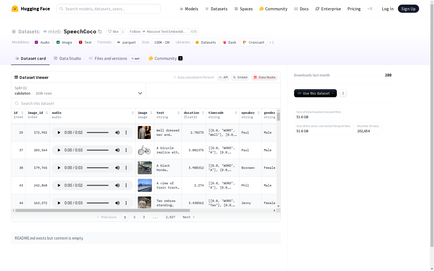
Task: Open audio options menu for row 43
Action: (126, 185)
